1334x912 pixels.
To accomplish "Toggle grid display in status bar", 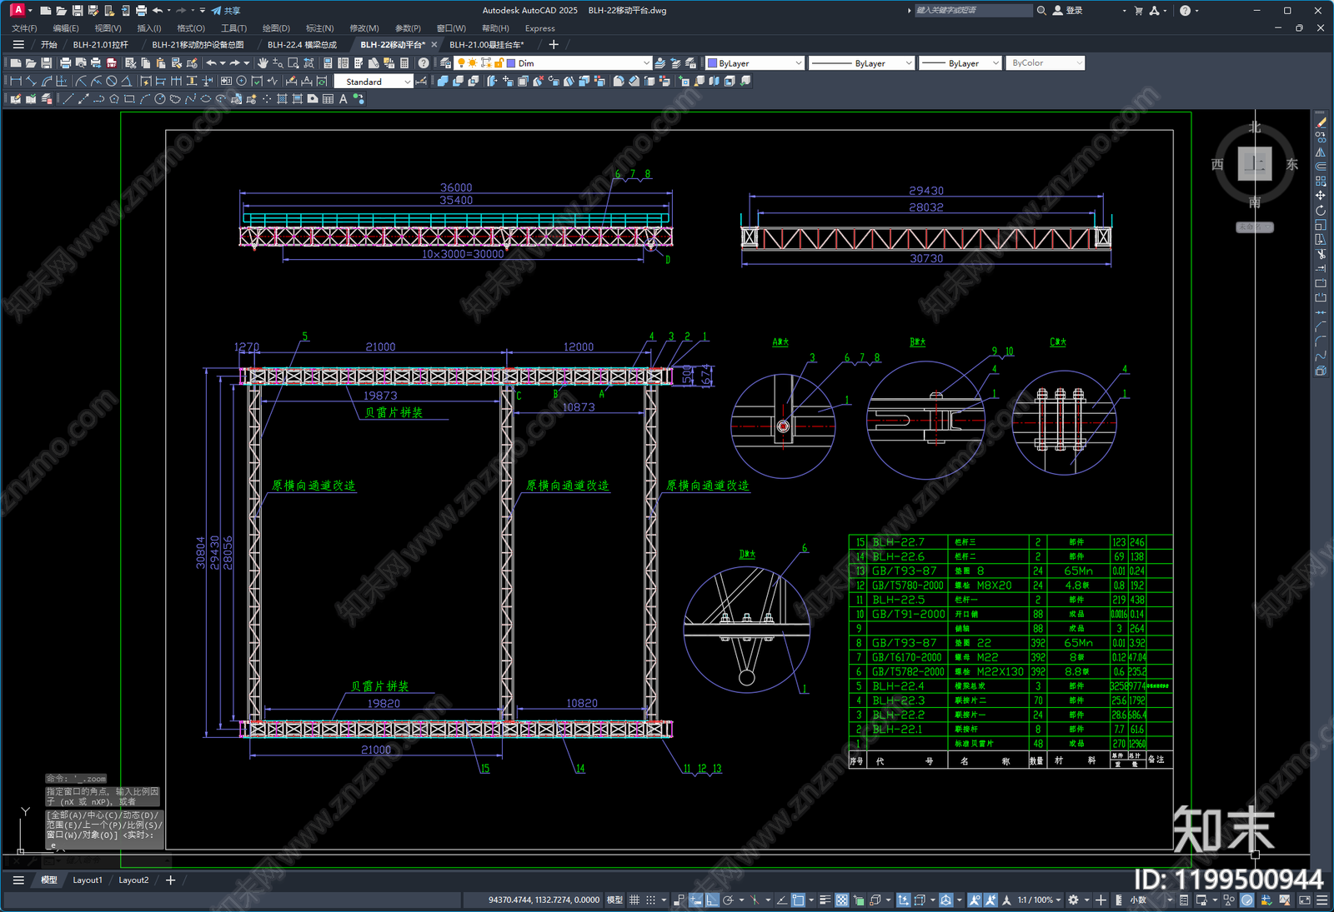I will click(x=634, y=900).
